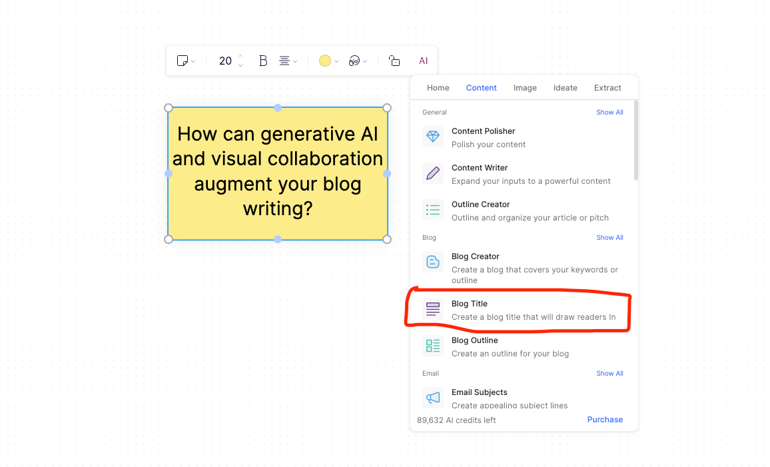The width and height of the screenshot is (770, 467).
Task: Click the Content Writer title text
Action: 480,168
